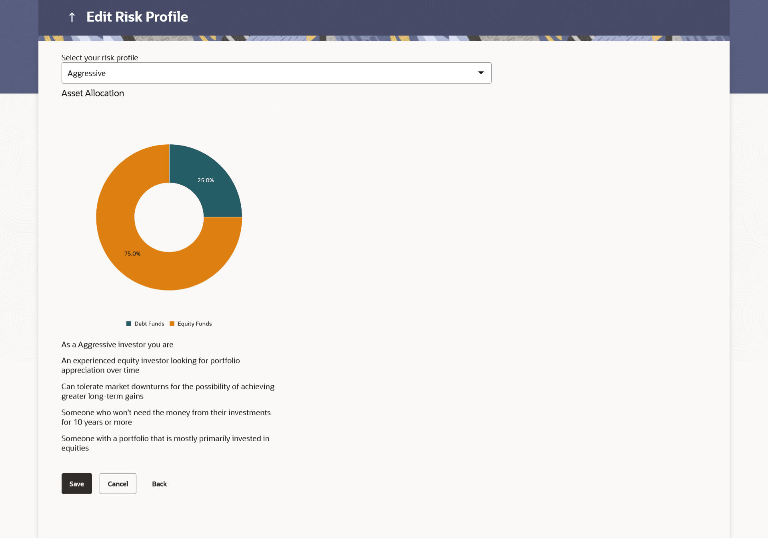Click the 25.0% chart data label
Image resolution: width=768 pixels, height=538 pixels.
click(206, 180)
